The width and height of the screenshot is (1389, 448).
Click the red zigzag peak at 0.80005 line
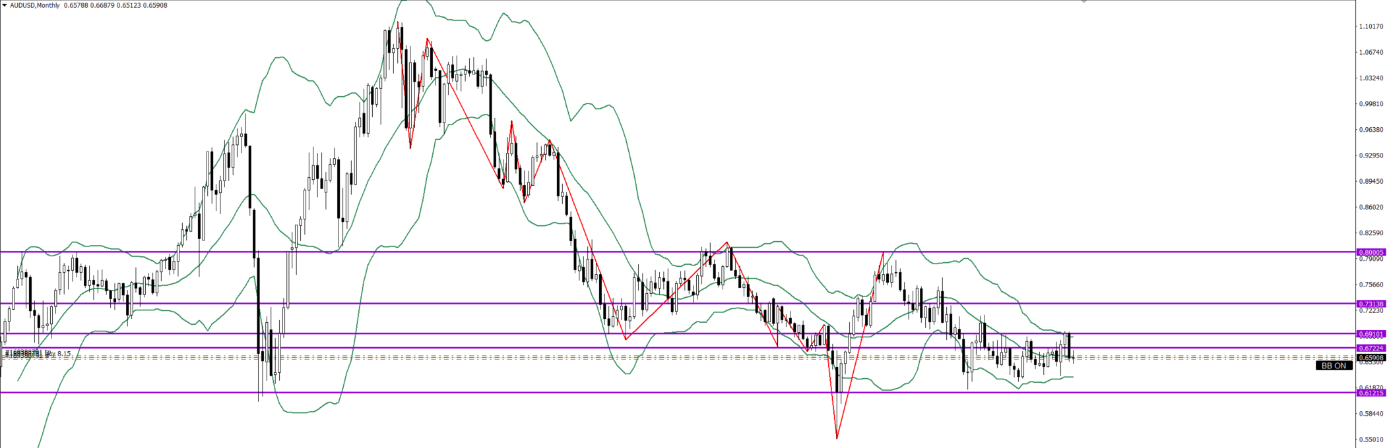click(x=882, y=253)
